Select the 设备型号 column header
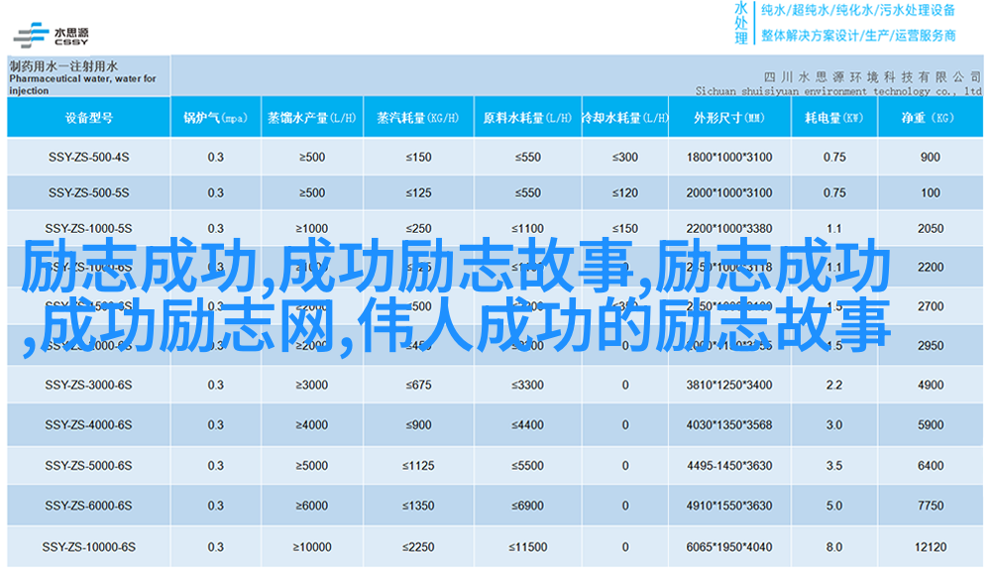 pyautogui.click(x=89, y=118)
